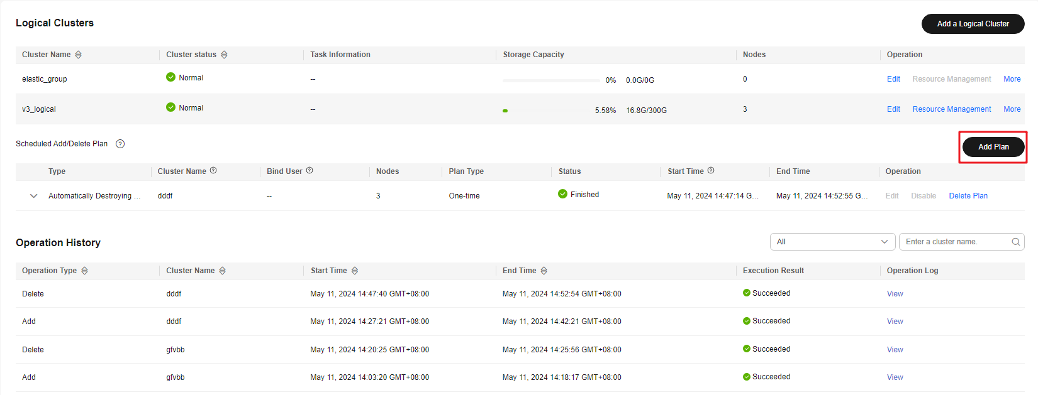Image resolution: width=1038 pixels, height=395 pixels.
Task: Click Normal status icon for v3_logical
Action: click(x=170, y=107)
